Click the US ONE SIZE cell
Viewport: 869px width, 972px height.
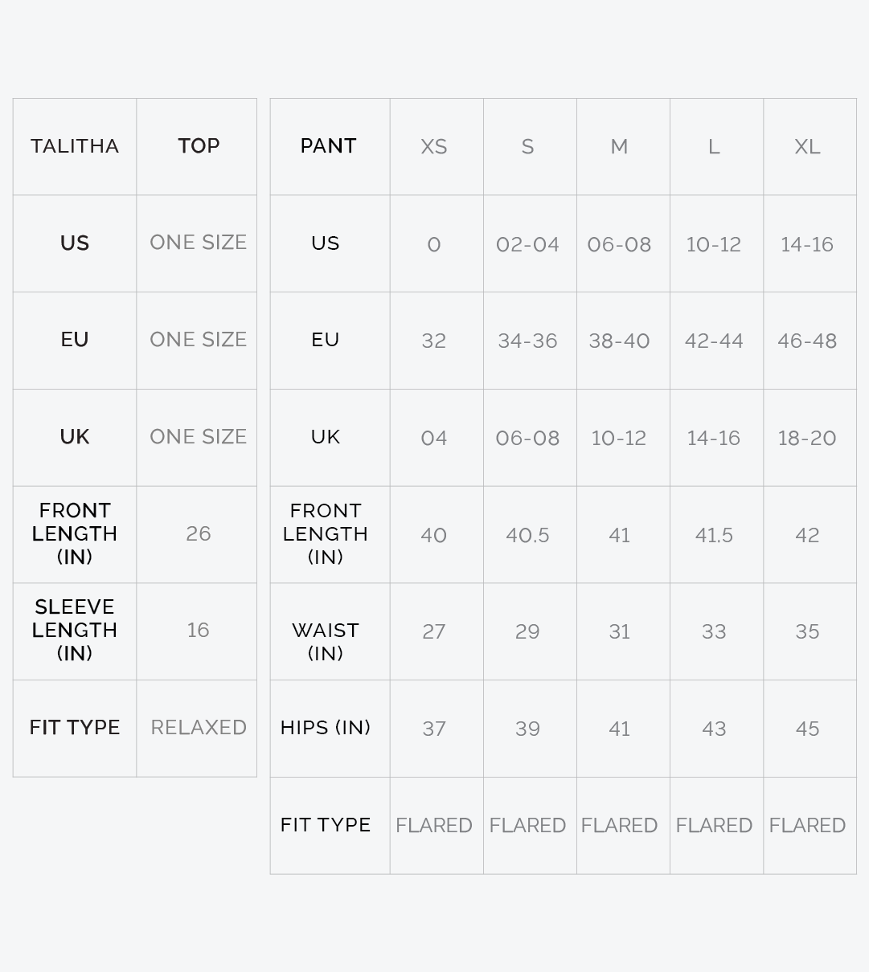point(198,243)
